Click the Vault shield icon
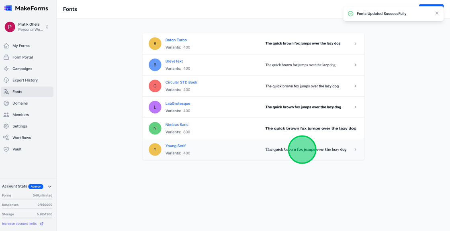 click(x=6, y=149)
